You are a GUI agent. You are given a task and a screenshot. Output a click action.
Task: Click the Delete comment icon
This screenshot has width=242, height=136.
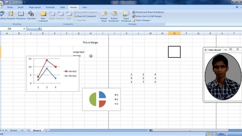(x=52, y=15)
